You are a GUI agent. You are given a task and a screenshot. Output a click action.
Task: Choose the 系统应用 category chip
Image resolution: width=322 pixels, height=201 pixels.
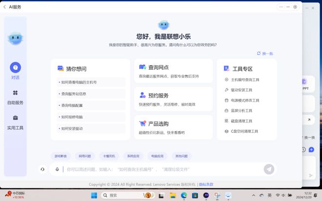[133, 156]
